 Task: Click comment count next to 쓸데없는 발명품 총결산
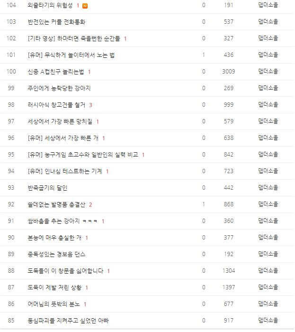(90, 204)
